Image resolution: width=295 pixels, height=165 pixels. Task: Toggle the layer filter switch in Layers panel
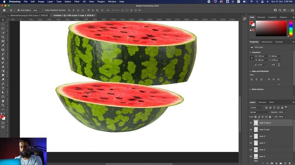point(286,107)
